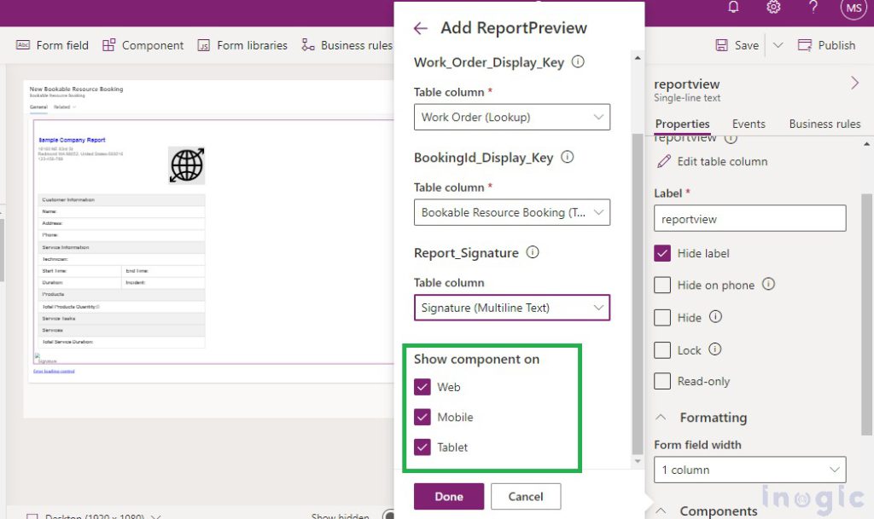The image size is (874, 519).
Task: Open the Form field width dropdown
Action: (749, 470)
